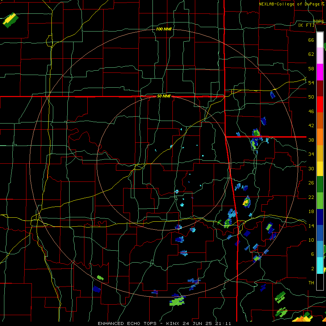The width and height of the screenshot is (326, 326).
Task: Click the '54' legend value
Action: click(x=311, y=83)
